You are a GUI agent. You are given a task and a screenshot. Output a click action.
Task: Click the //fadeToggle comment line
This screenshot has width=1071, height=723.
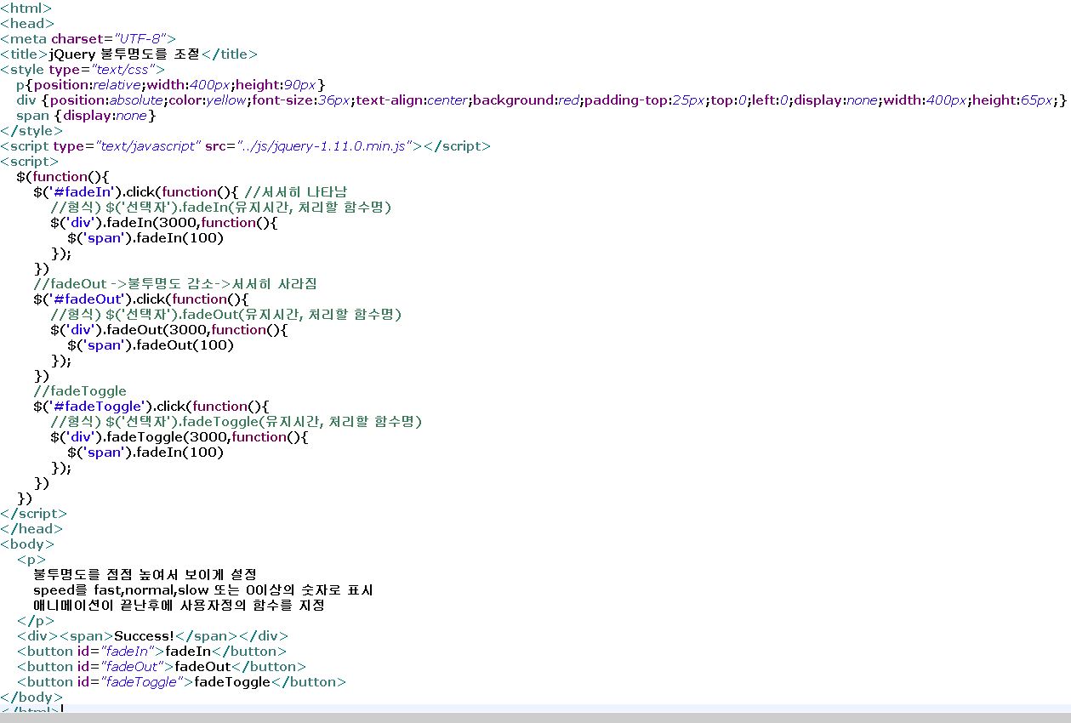pyautogui.click(x=80, y=390)
